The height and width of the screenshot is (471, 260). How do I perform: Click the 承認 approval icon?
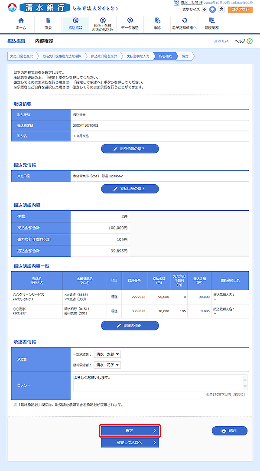pyautogui.click(x=157, y=21)
